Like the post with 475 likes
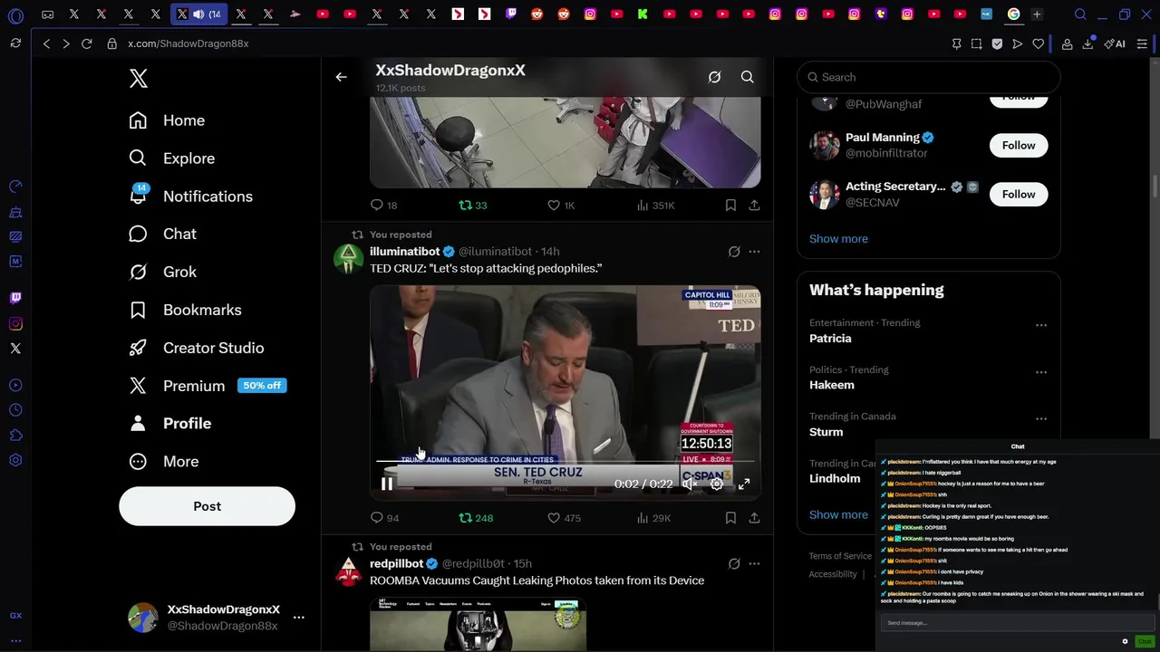Image resolution: width=1160 pixels, height=652 pixels. 564,518
